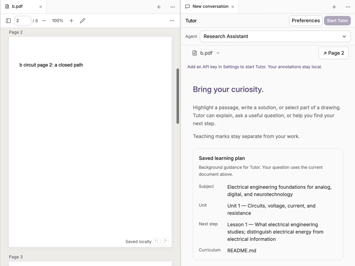The height and width of the screenshot is (266, 355).
Task: Close the b.pdf tab
Action: coord(41,7)
